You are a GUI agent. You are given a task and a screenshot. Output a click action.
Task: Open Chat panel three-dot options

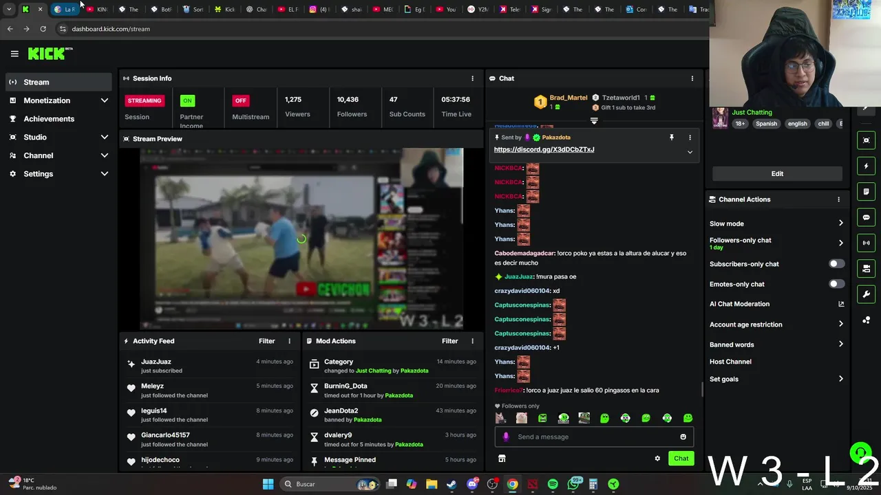point(692,78)
